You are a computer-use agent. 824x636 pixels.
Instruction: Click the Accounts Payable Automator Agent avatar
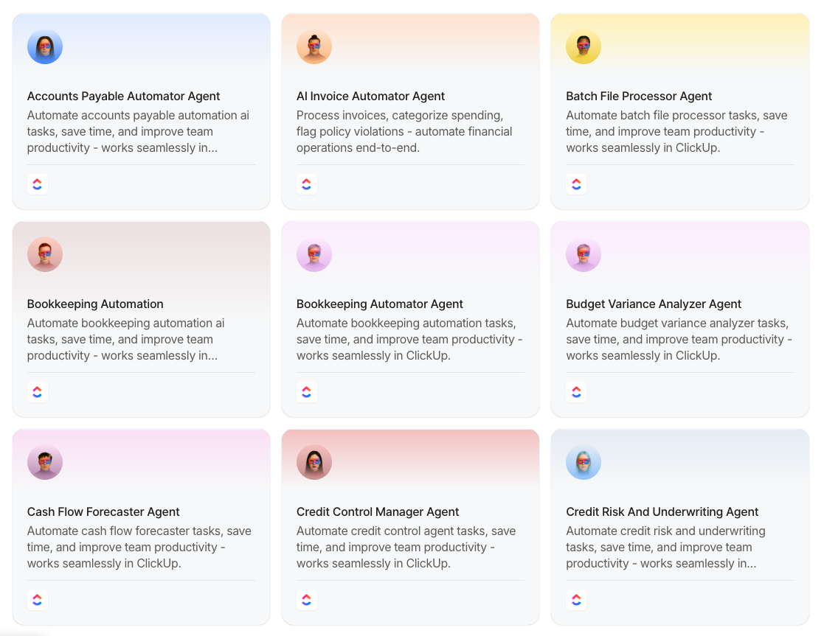pyautogui.click(x=45, y=46)
